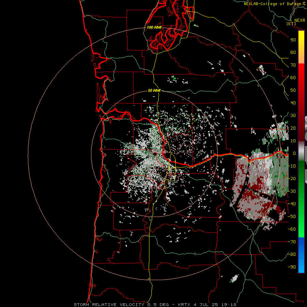Click the blue bottom segment of the velocity color bar
The height and width of the screenshot is (307, 307).
[301, 255]
